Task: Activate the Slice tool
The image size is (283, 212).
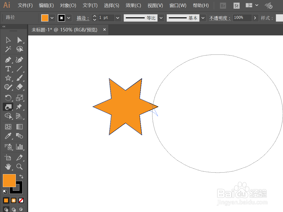Action: (19, 157)
